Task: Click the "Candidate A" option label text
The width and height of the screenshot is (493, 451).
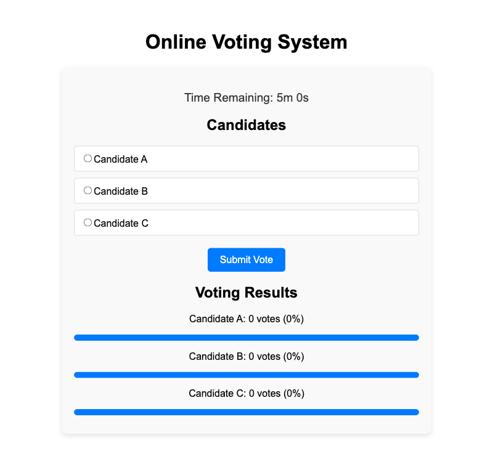Action: [121, 160]
